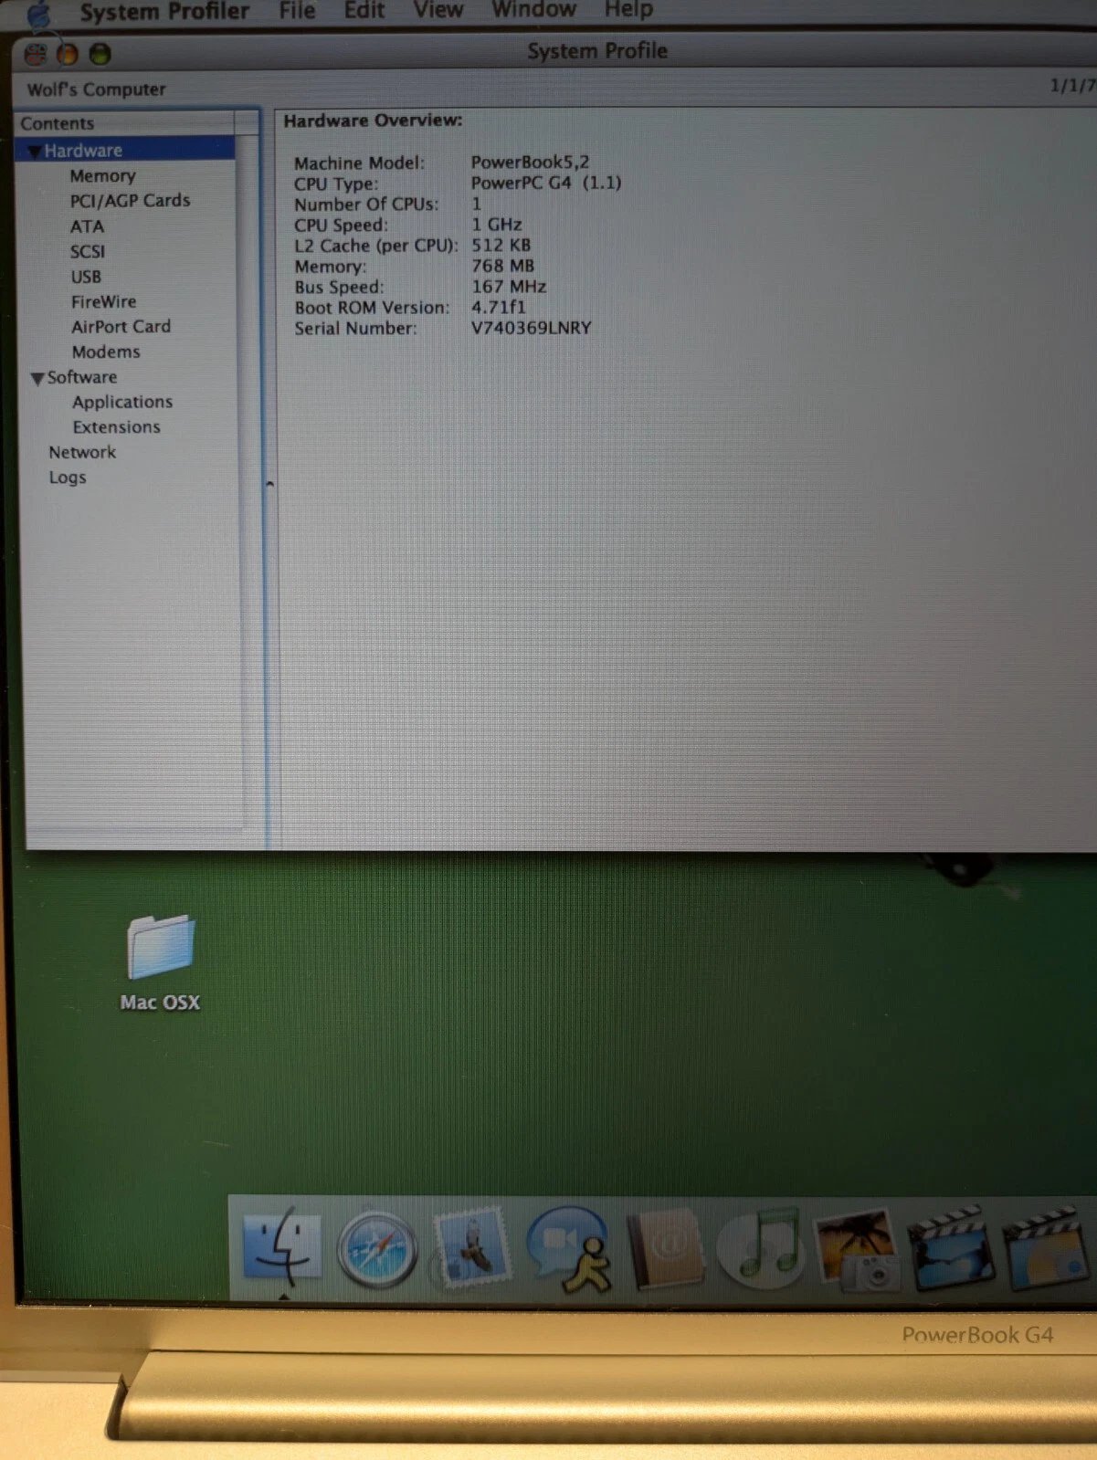Minimize the System Profile window
1097x1460 pixels.
(x=68, y=55)
